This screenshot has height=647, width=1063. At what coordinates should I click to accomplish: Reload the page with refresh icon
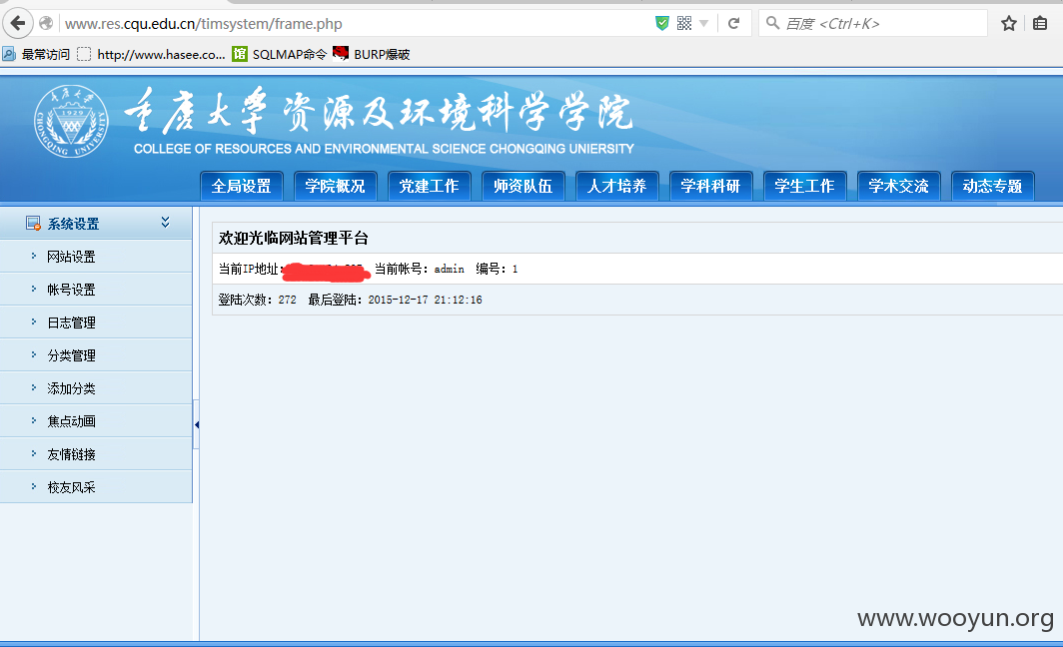pos(733,23)
